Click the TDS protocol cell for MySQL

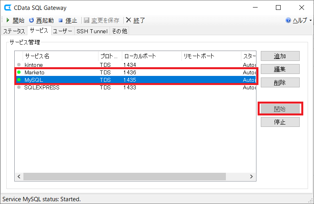105,80
